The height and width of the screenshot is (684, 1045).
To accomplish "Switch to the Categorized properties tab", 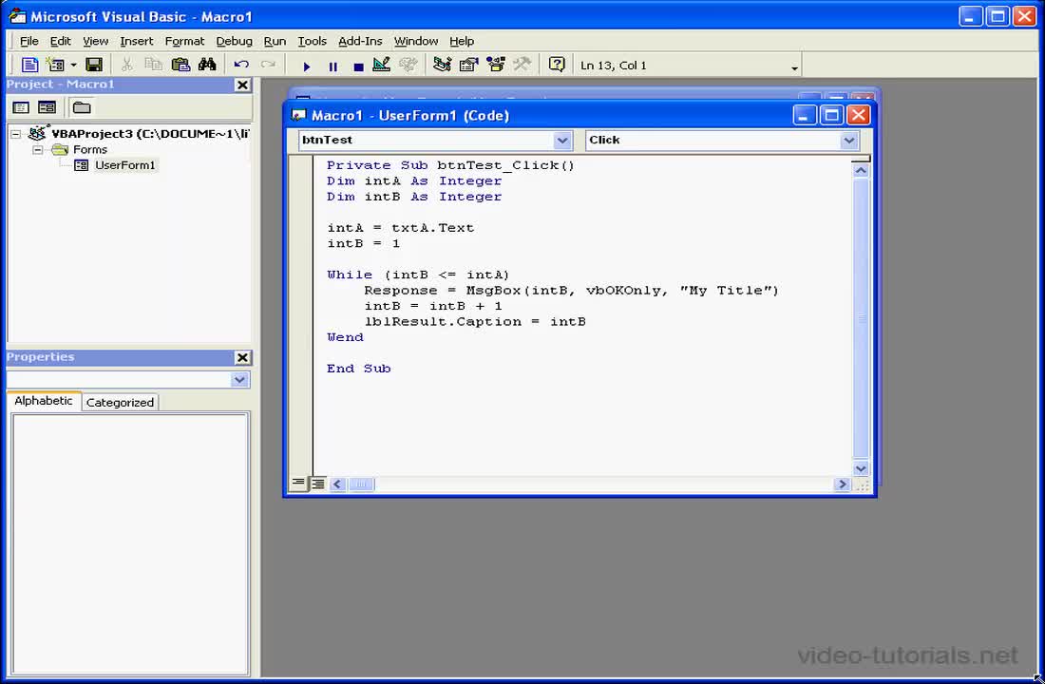I will pyautogui.click(x=120, y=402).
